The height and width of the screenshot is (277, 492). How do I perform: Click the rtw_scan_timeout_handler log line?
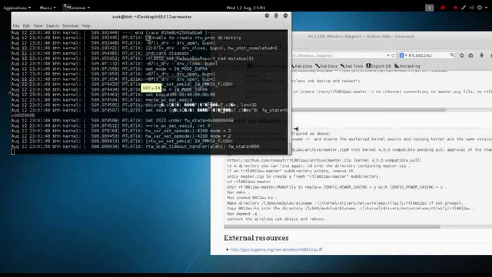tap(135, 147)
